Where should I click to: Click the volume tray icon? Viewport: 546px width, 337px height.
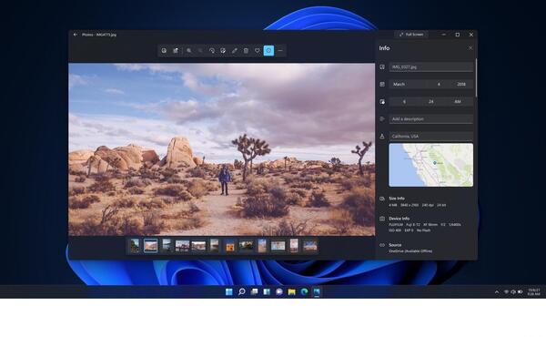513,292
